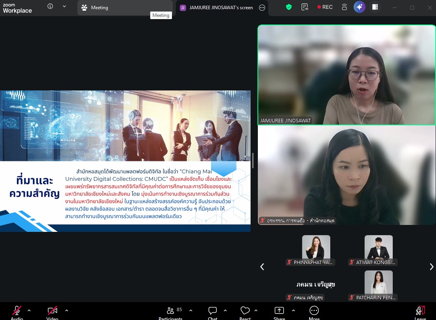
Task: Show next page of participant thumbnails
Action: pos(431,267)
